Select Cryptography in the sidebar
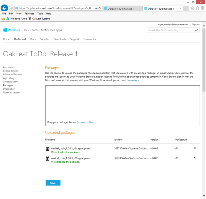Screen dimensions: 206x199 [10, 82]
